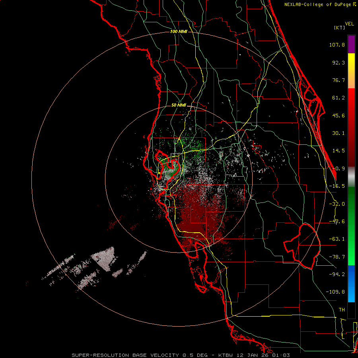358x358 pixels.
Task: Click the -47.6 value on velocity scale
Action: (x=337, y=222)
